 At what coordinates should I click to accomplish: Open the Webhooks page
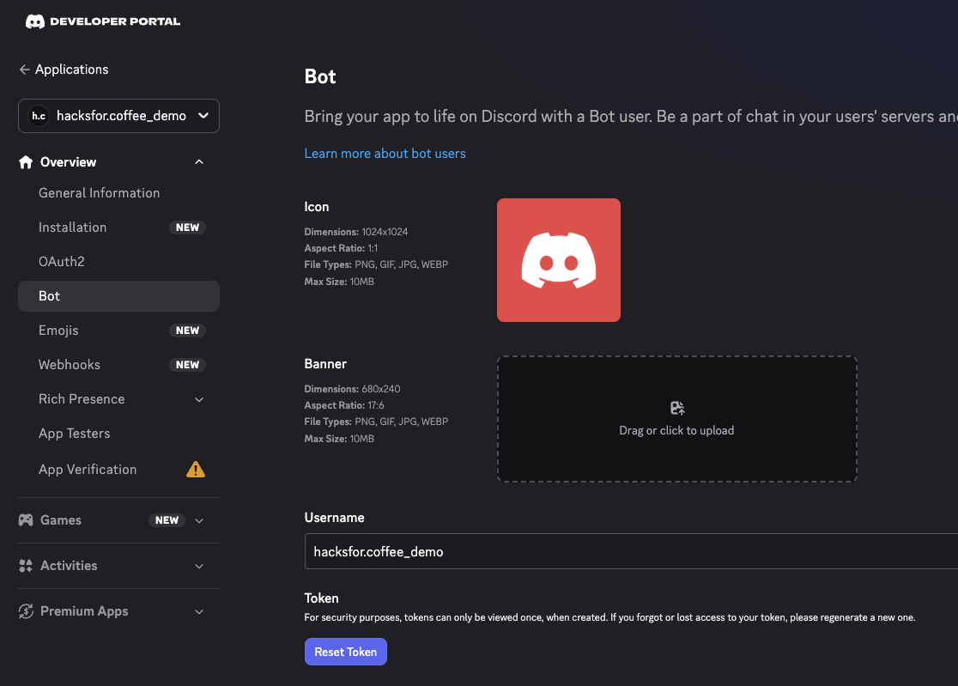coord(69,365)
